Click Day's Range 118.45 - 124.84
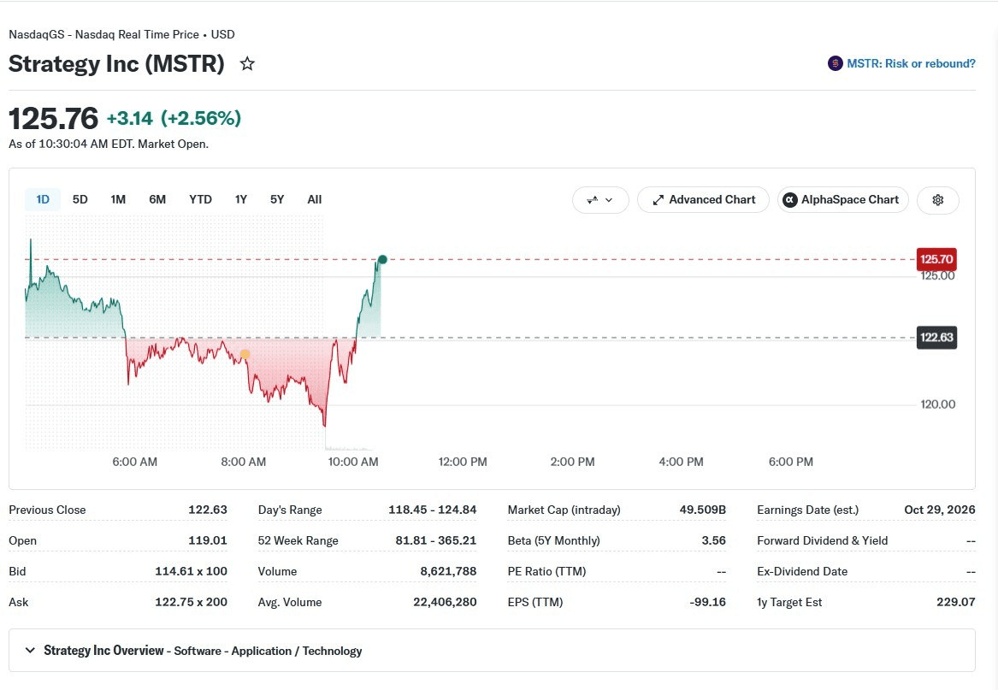Viewport: 998px width, 690px height. (x=432, y=510)
